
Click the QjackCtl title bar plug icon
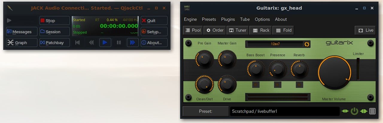(x=10, y=8)
